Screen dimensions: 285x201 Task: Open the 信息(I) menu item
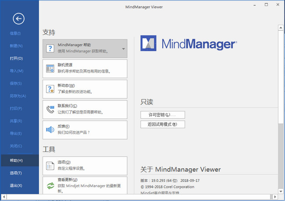pos(15,33)
